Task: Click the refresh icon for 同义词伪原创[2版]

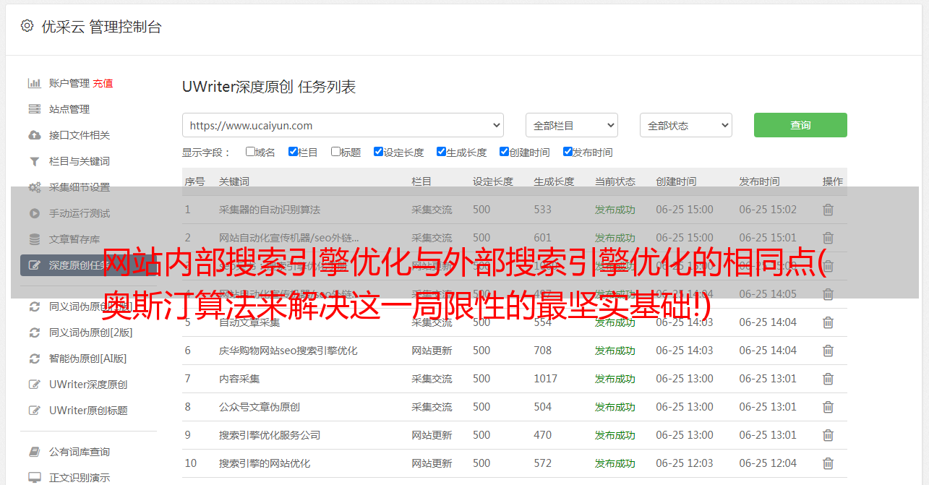Action: (34, 332)
